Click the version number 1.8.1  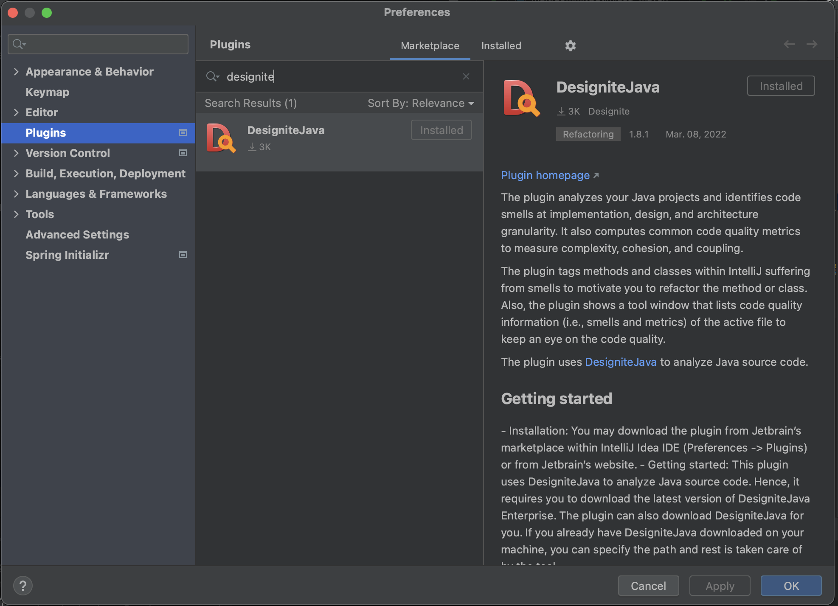point(638,134)
